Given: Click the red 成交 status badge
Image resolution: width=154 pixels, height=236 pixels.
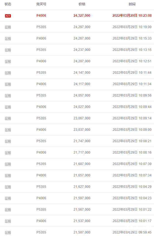Looking at the screenshot, I should click(x=8, y=16).
